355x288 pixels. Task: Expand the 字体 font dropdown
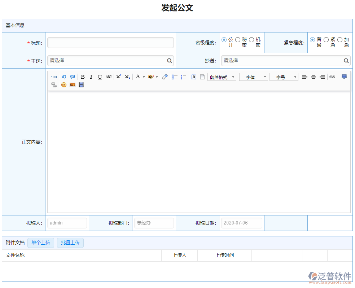tap(254, 77)
